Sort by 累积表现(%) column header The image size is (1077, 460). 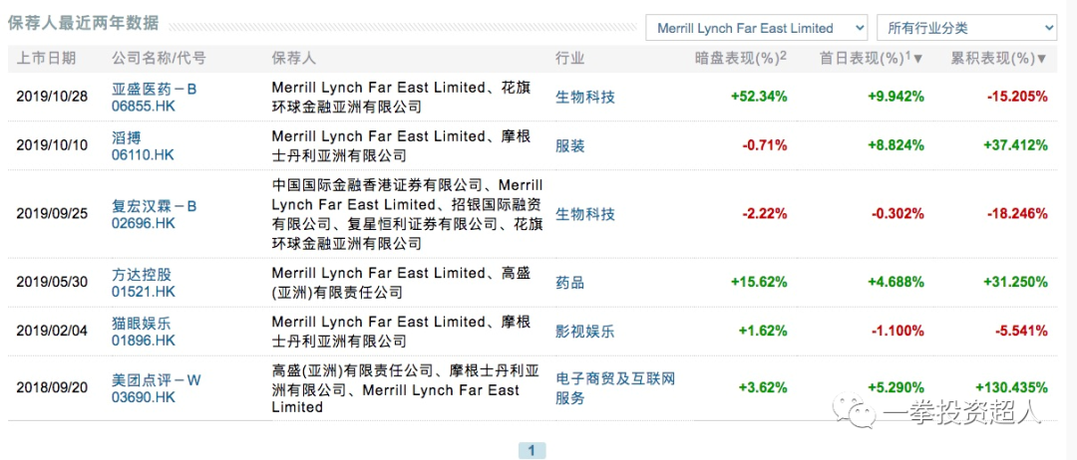tap(998, 59)
